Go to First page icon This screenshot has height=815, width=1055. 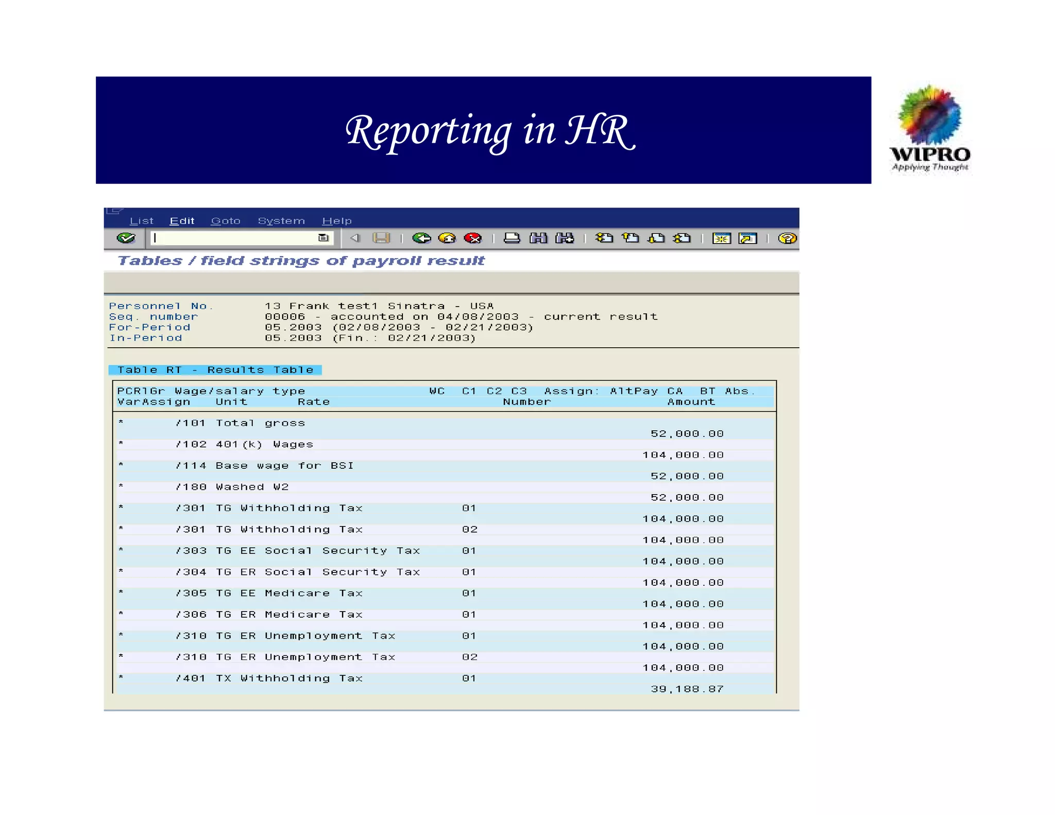click(604, 238)
